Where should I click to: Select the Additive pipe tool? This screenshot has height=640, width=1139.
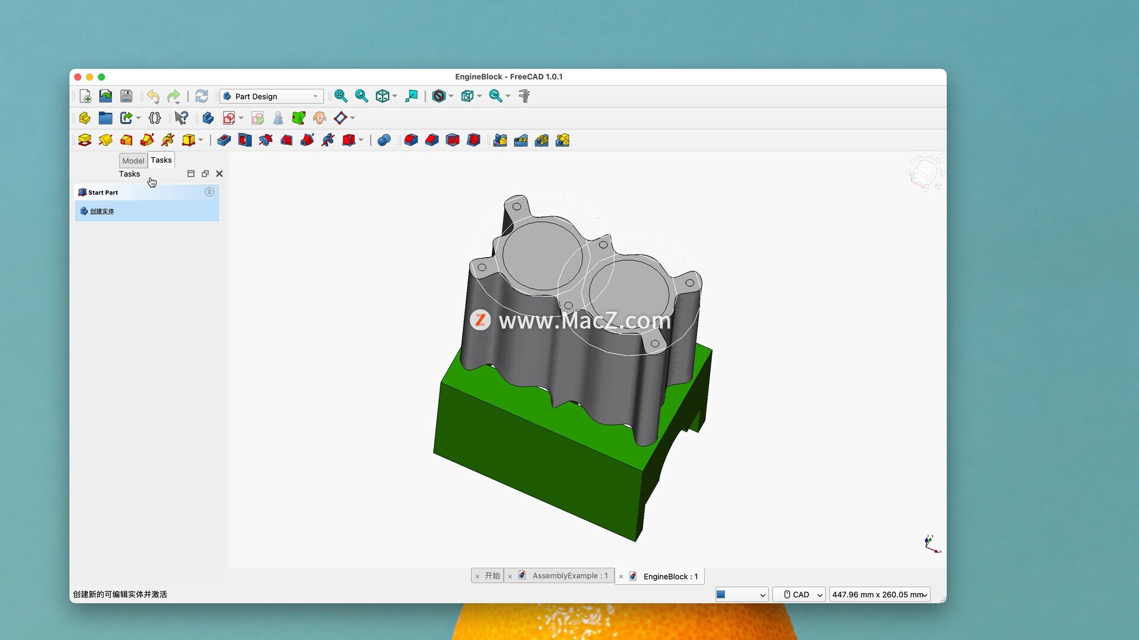147,140
